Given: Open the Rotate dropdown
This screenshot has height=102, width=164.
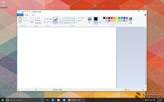Looking at the screenshot, I should (x=39, y=23).
